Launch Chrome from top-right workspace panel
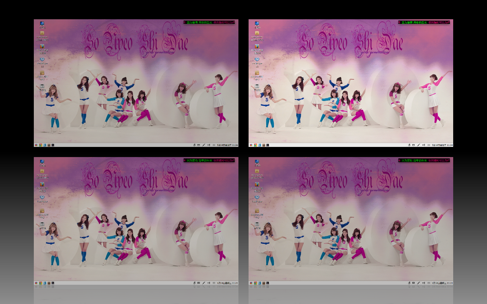Screen dimensions: 487x304 click(255, 145)
